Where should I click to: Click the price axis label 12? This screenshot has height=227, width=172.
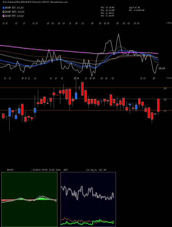[x=165, y=100]
